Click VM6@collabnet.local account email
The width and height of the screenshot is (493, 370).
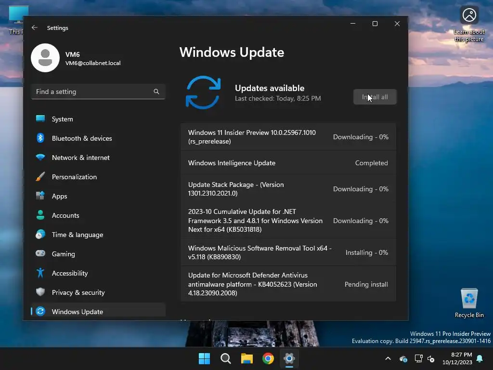tap(93, 63)
